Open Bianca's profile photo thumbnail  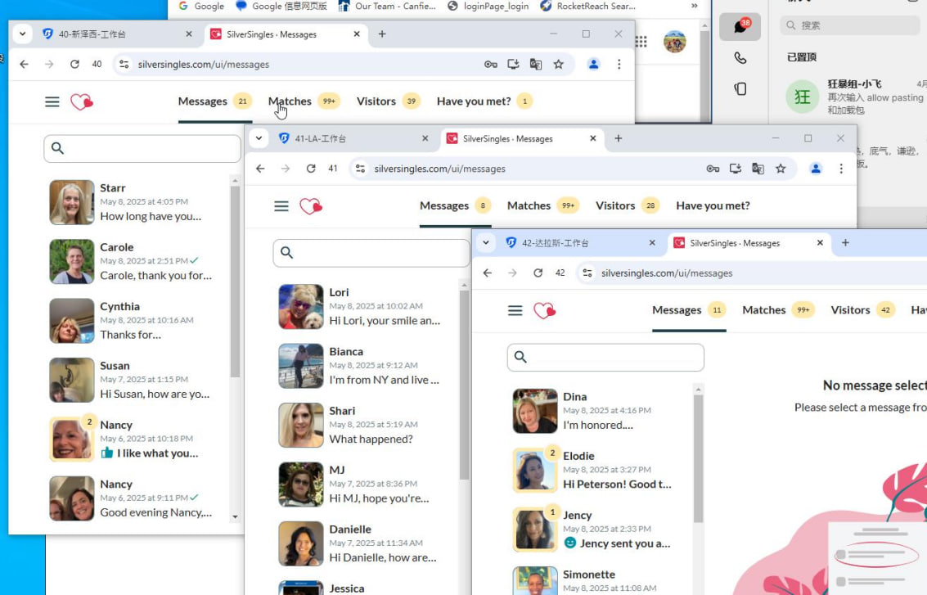click(300, 366)
